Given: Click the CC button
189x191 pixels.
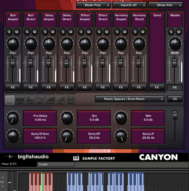Looking at the screenshot, I should (175, 99).
